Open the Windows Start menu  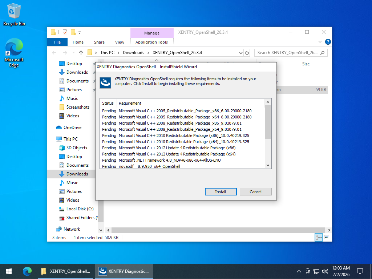pos(9,271)
